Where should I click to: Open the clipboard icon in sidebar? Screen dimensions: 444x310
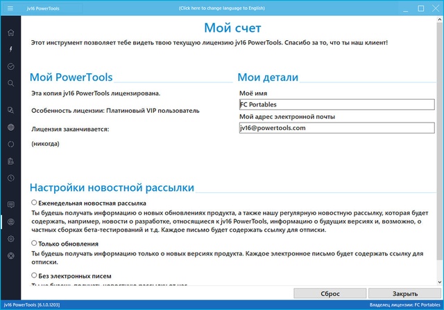[x=10, y=161]
